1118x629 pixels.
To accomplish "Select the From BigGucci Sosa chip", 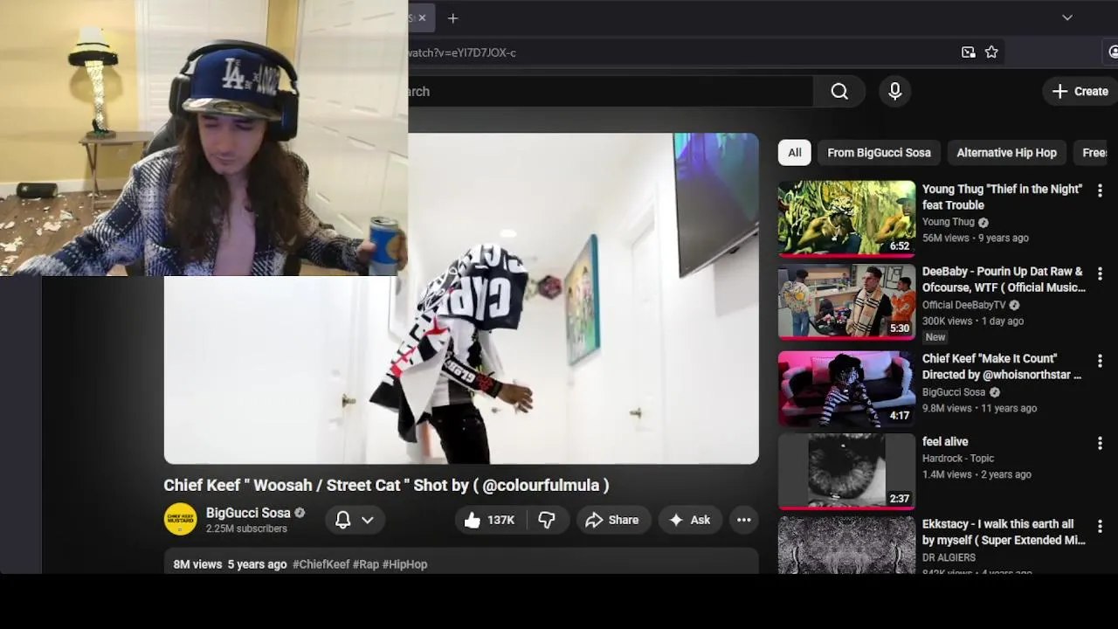I will [879, 152].
